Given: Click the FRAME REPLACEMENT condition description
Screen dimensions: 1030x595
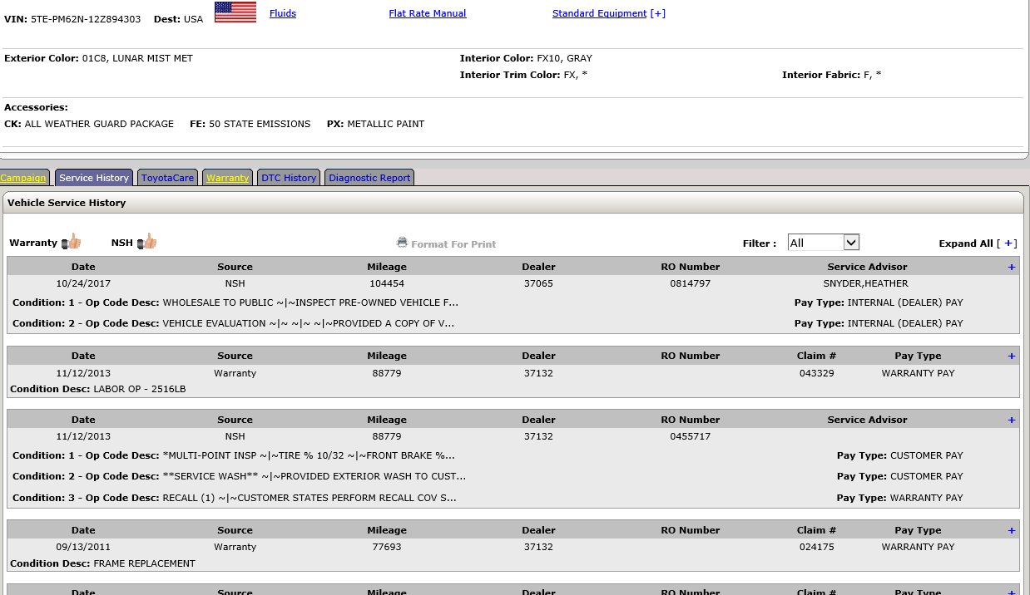Looking at the screenshot, I should pyautogui.click(x=145, y=563).
